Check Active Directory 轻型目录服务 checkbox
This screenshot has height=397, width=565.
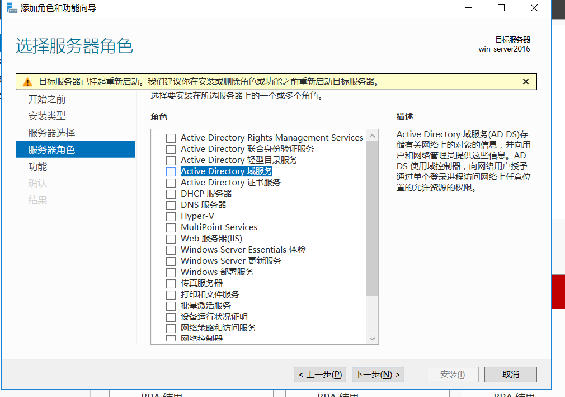171,161
